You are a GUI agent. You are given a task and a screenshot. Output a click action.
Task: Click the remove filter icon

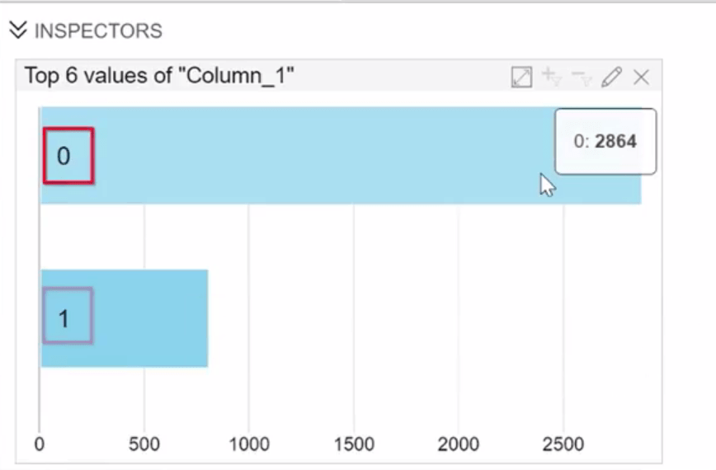(x=582, y=78)
